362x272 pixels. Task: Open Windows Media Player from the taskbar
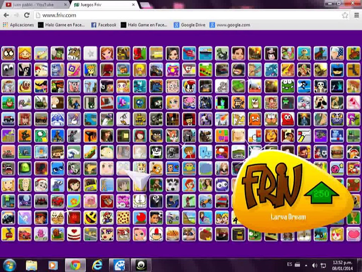click(x=53, y=265)
